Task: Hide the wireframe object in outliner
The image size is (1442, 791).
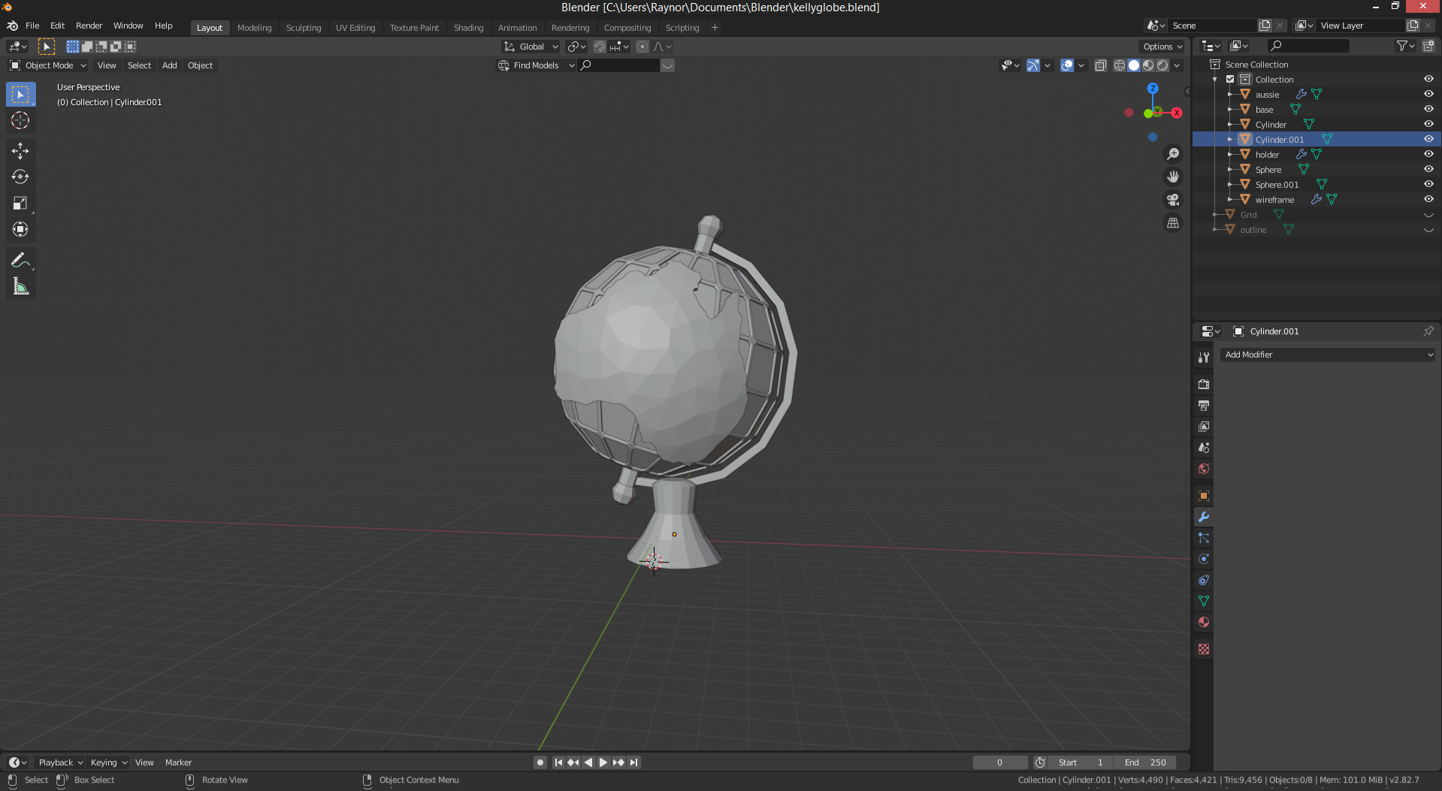Action: [x=1428, y=199]
